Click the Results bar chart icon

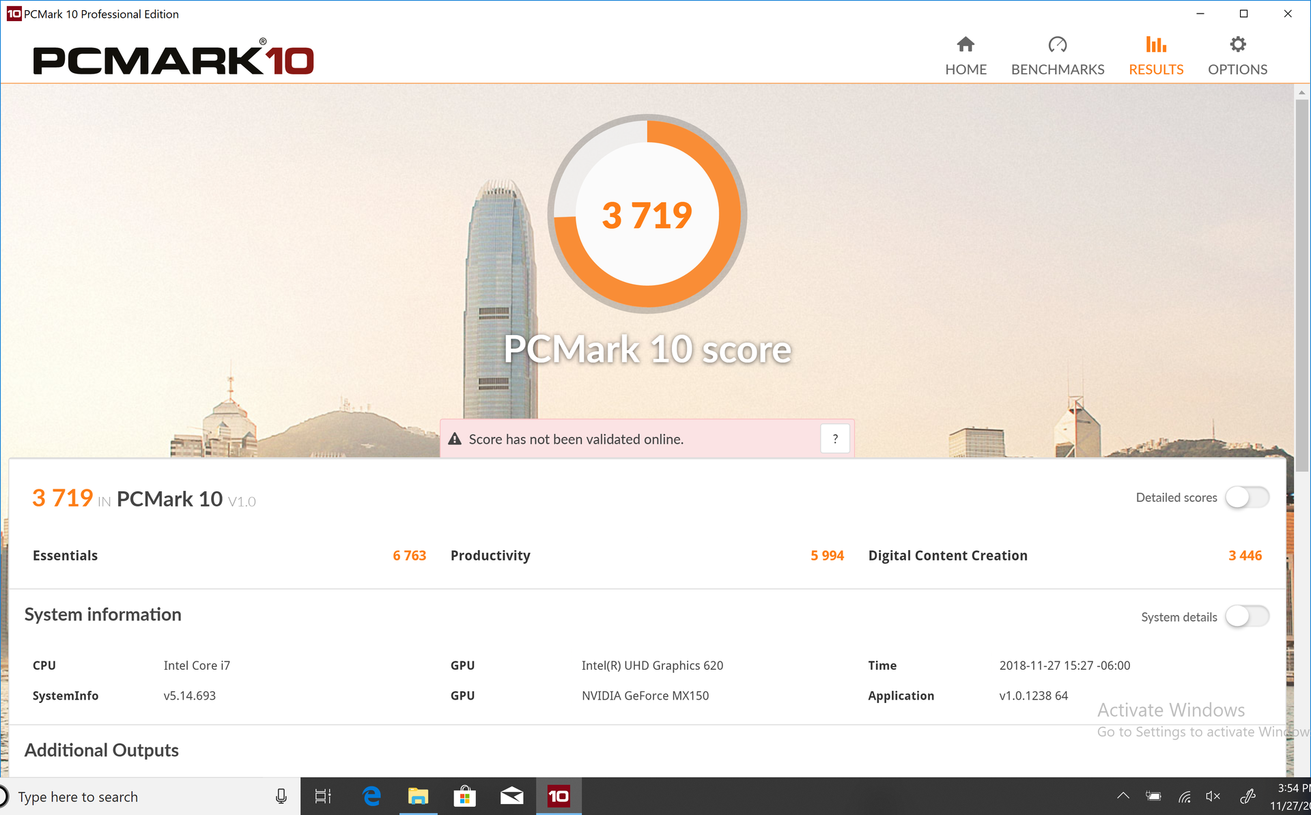click(x=1155, y=45)
